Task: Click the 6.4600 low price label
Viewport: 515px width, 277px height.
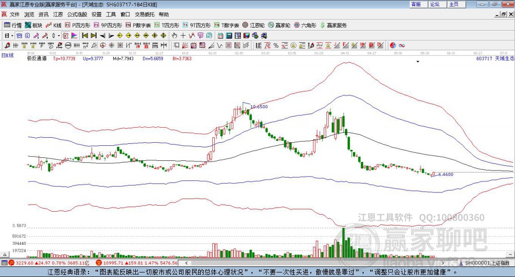Action: (446, 174)
